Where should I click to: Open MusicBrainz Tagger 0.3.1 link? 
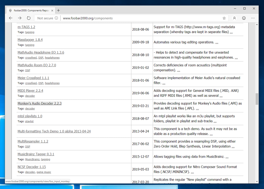pyautogui.click(x=36, y=154)
